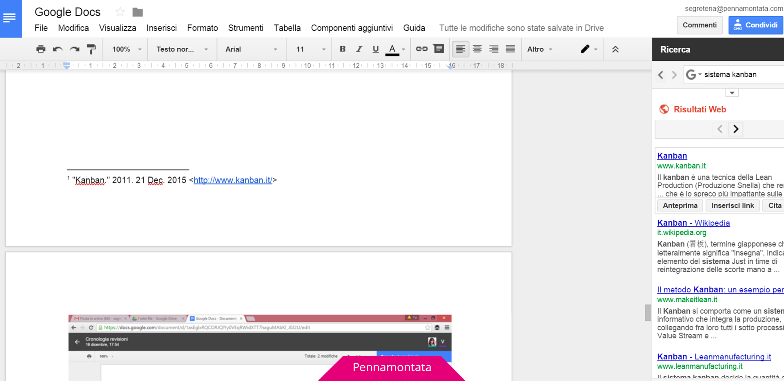This screenshot has height=381, width=784.
Task: Toggle underline formatting
Action: point(375,49)
